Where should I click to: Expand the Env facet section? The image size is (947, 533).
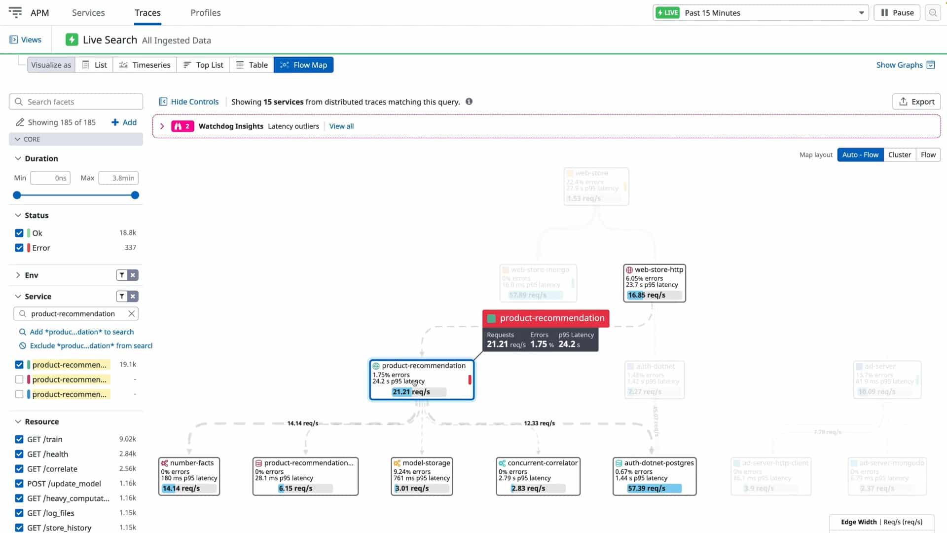point(18,275)
